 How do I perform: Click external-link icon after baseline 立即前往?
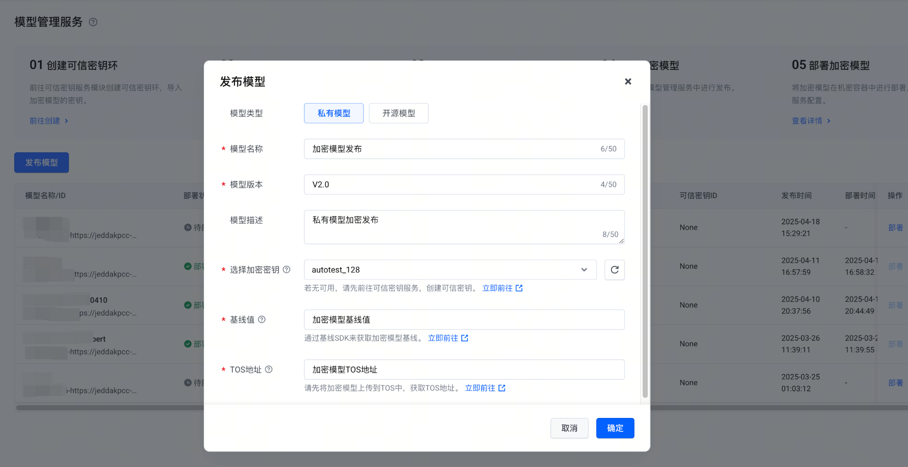click(x=465, y=338)
